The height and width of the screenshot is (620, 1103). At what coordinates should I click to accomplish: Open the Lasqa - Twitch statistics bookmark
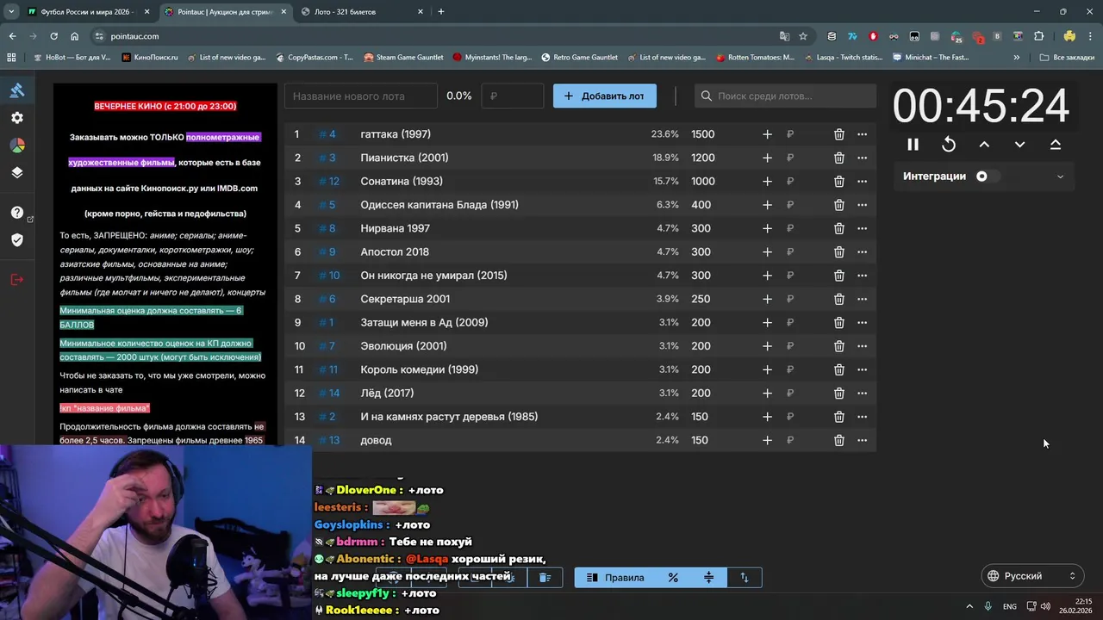pyautogui.click(x=843, y=58)
